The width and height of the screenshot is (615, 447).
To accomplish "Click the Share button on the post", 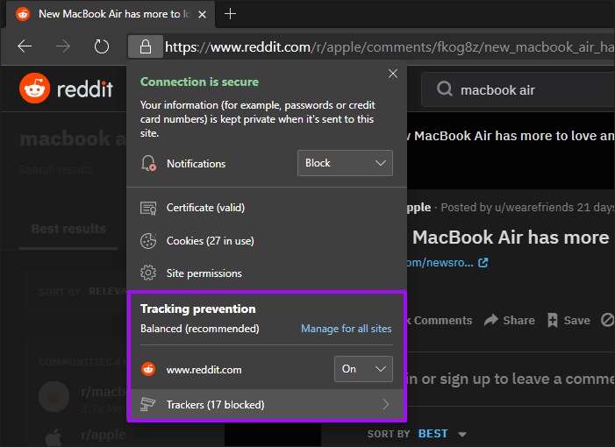I will 509,320.
